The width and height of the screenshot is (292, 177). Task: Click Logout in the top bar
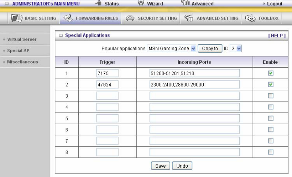(x=275, y=4)
